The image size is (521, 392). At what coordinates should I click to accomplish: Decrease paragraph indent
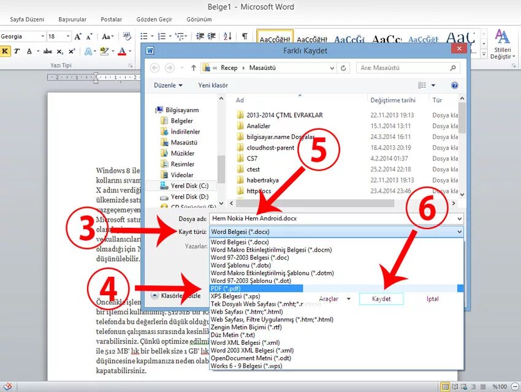[x=200, y=36]
